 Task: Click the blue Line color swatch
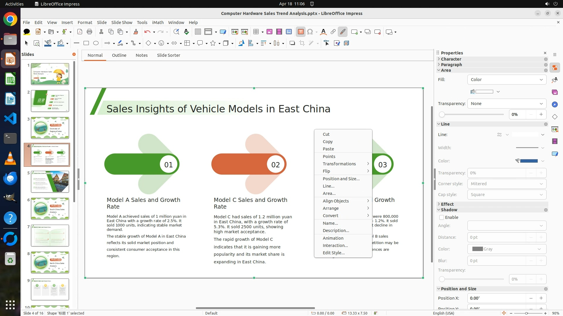(x=529, y=161)
